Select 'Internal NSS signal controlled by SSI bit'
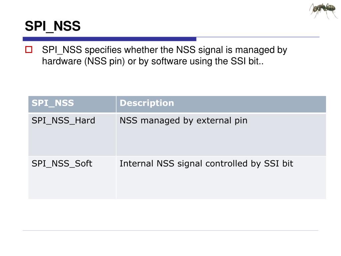 (x=206, y=164)
